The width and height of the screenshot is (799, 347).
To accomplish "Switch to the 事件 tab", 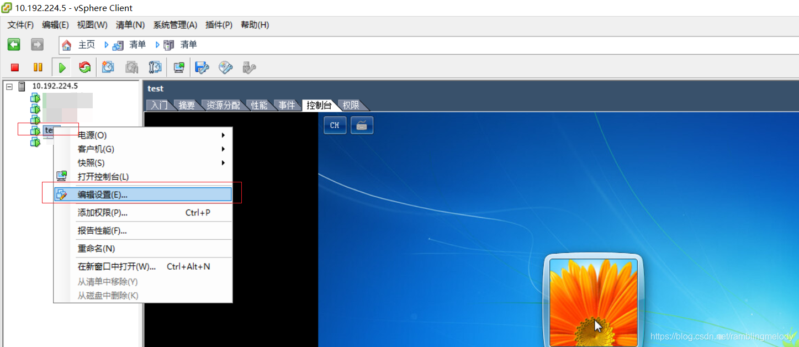I will coord(287,106).
